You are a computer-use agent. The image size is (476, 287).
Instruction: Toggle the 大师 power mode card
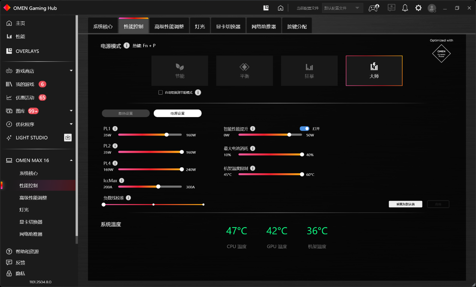click(374, 70)
